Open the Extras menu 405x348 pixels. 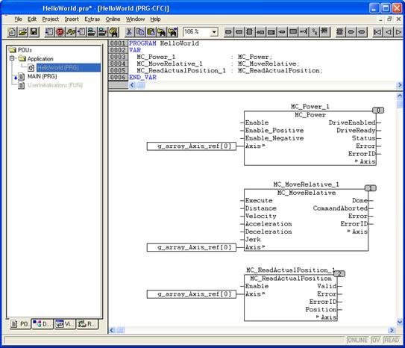pos(92,19)
